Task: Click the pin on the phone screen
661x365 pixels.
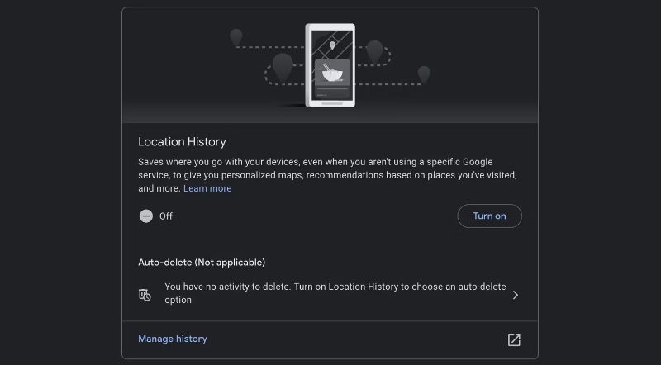Action: [x=332, y=45]
